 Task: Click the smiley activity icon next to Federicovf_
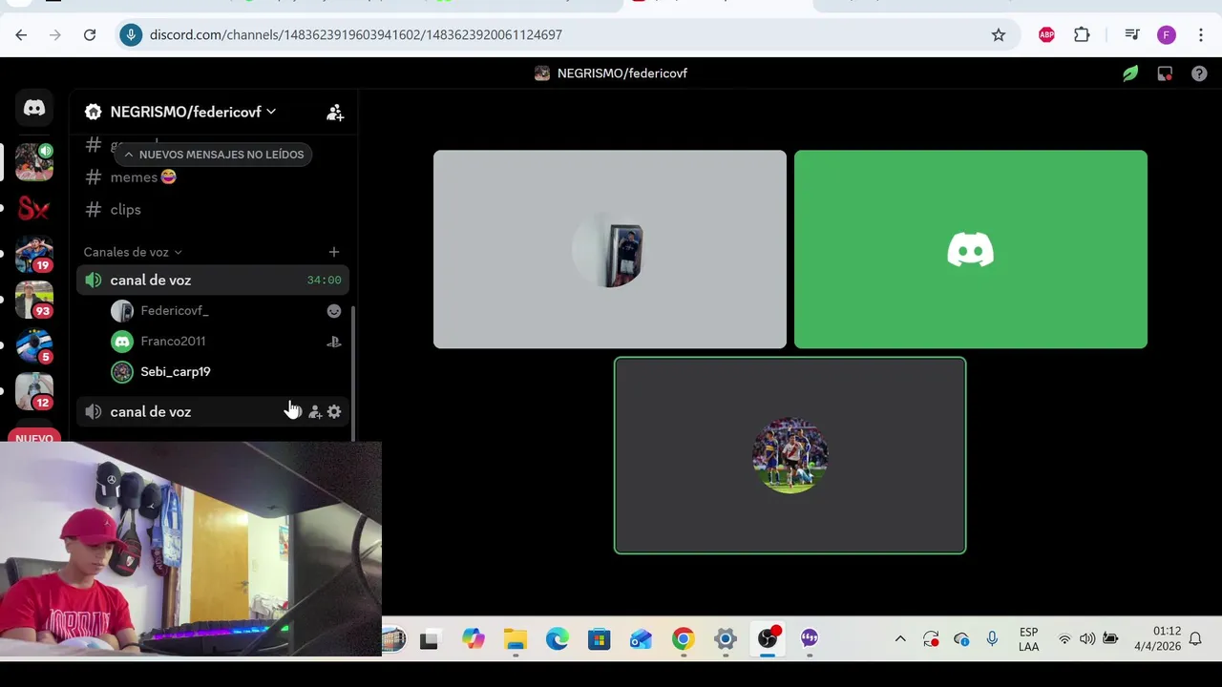point(334,311)
